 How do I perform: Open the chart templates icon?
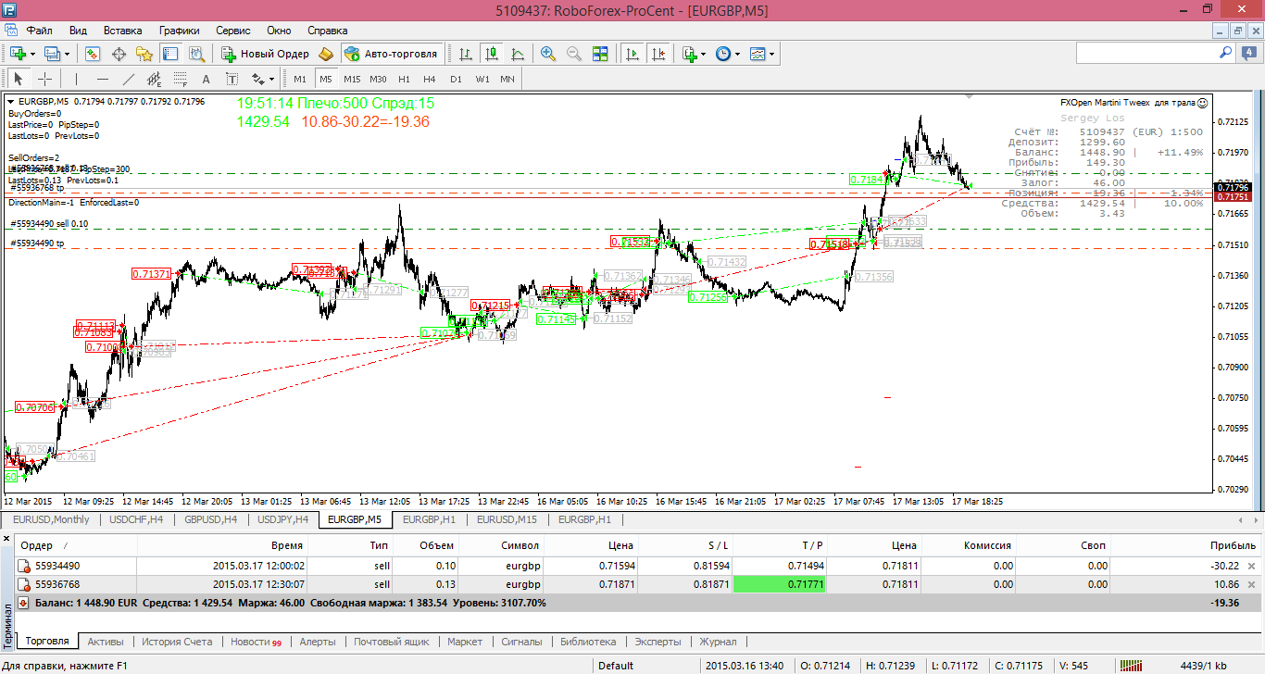[x=758, y=54]
